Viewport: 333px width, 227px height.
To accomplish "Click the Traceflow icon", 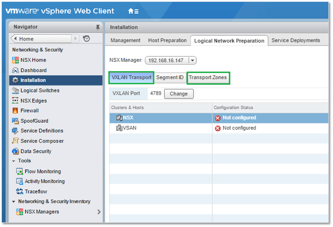I will click(x=20, y=192).
